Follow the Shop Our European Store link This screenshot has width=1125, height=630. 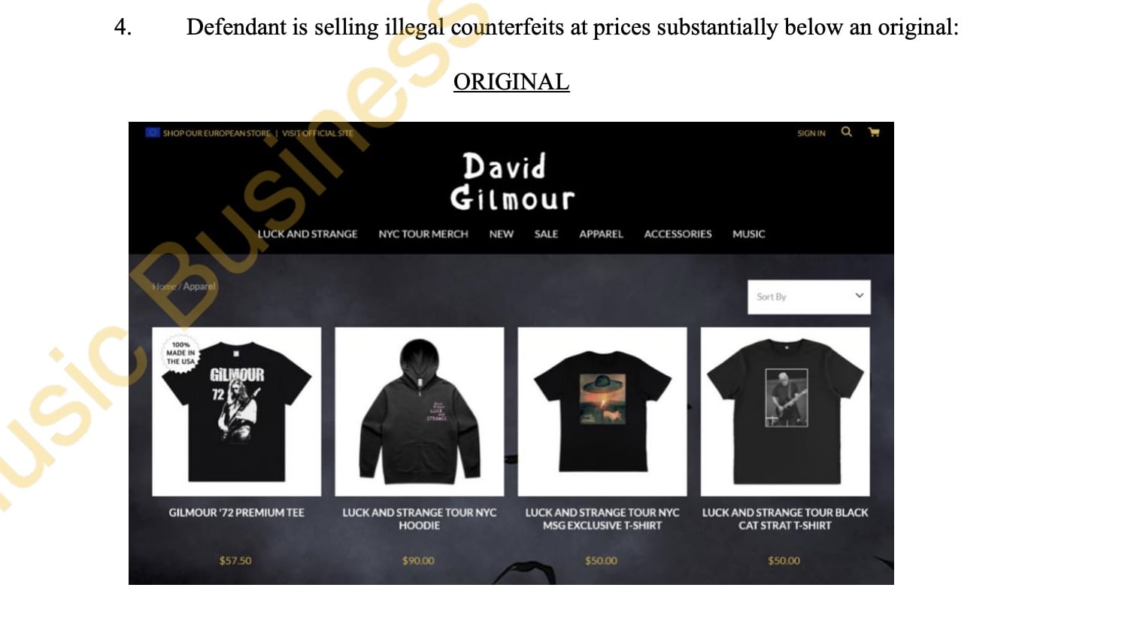click(x=217, y=133)
